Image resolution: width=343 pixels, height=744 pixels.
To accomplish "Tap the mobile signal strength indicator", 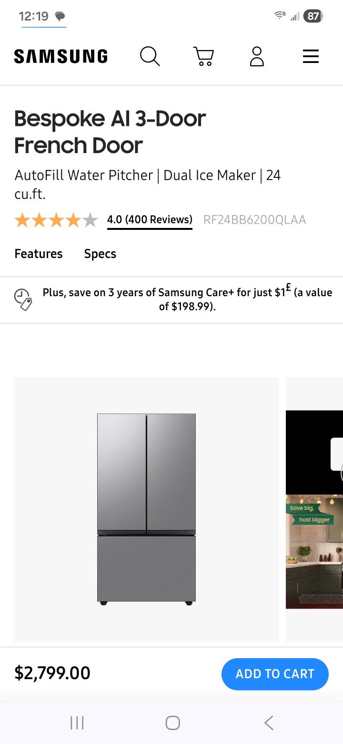I will tap(295, 17).
